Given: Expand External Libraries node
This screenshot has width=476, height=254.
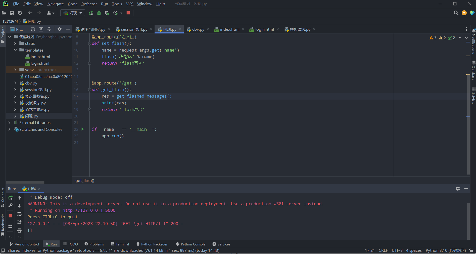Looking at the screenshot, I should 9,122.
